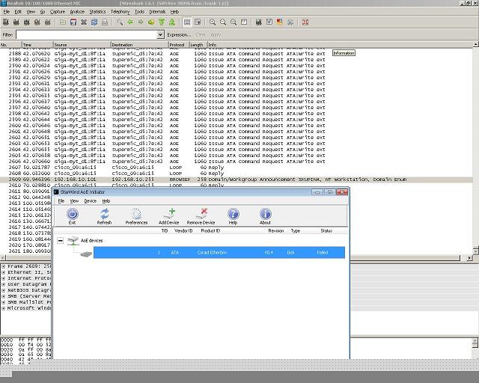
Task: Open Wireshark Capture menu
Action: pyautogui.click(x=58, y=12)
